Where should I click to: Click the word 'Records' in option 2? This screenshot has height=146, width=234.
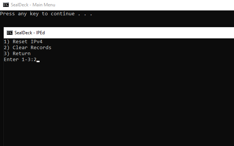[41, 48]
